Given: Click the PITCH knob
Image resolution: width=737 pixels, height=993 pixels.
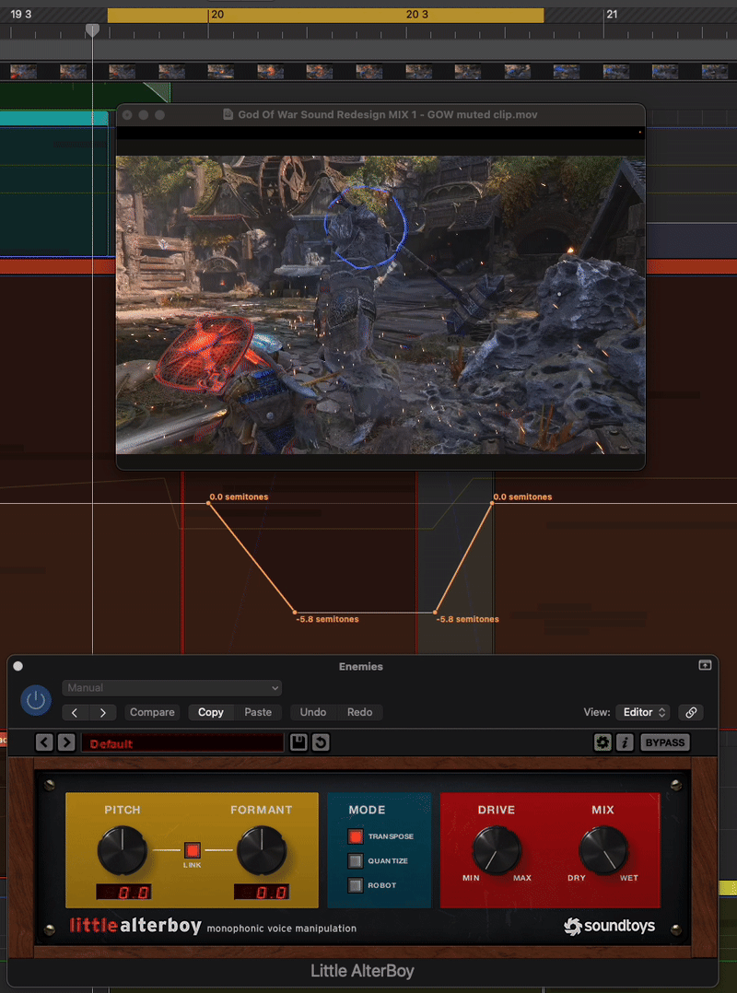Looking at the screenshot, I should pyautogui.click(x=123, y=850).
